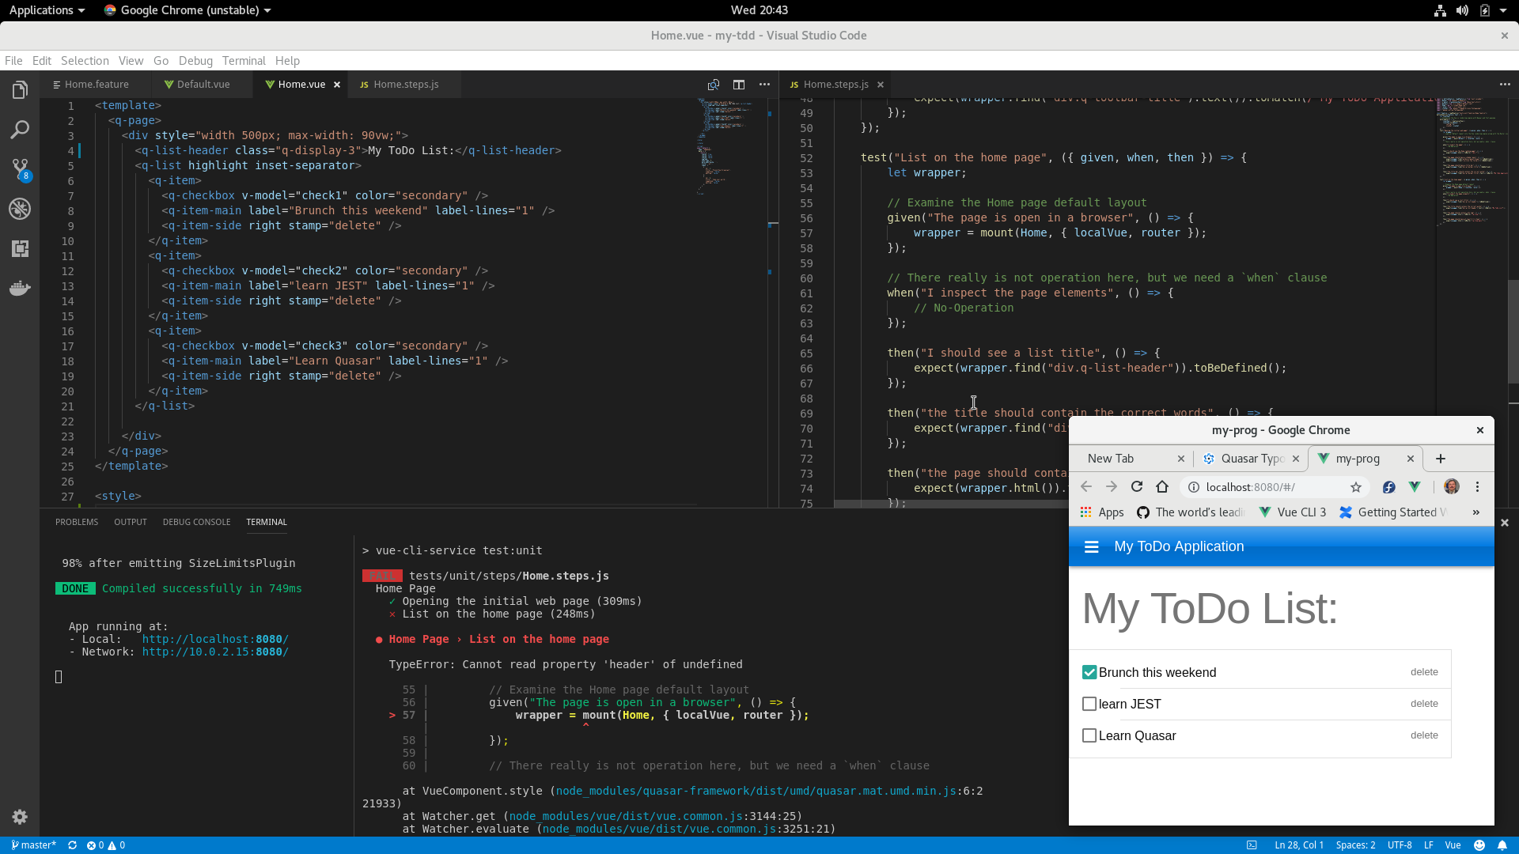Open the Applications dropdown menu

tap(47, 10)
